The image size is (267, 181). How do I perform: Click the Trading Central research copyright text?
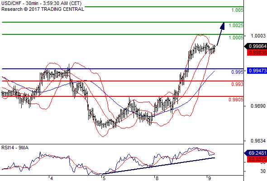(43, 9)
